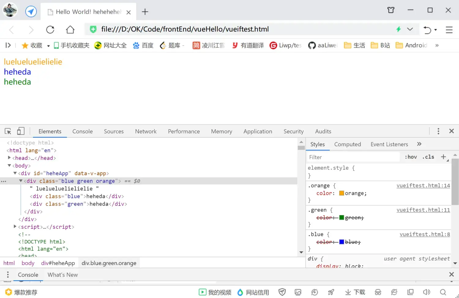Open the Event Listeners tab
The width and height of the screenshot is (459, 298).
[x=389, y=144]
